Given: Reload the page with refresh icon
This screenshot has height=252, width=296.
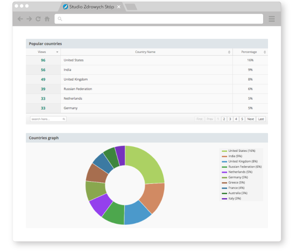Looking at the screenshot, I should (38, 19).
